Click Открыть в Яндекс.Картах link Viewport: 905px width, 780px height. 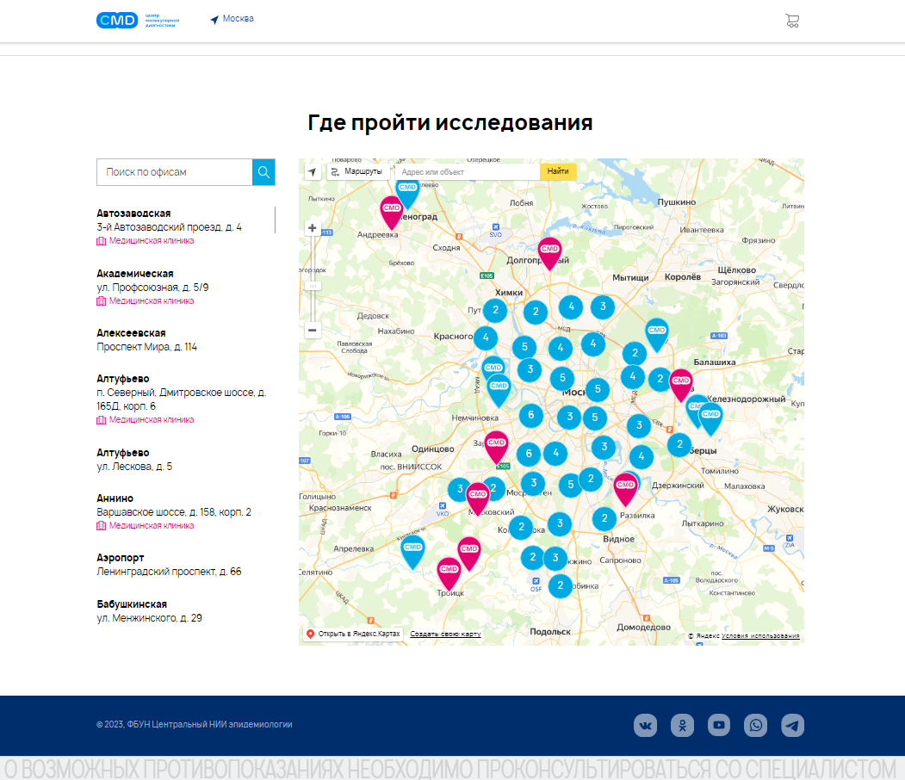pyautogui.click(x=354, y=634)
